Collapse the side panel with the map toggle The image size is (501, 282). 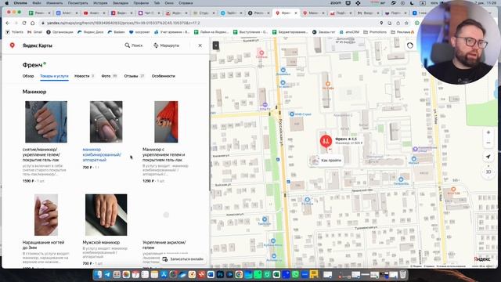pyautogui.click(x=216, y=45)
